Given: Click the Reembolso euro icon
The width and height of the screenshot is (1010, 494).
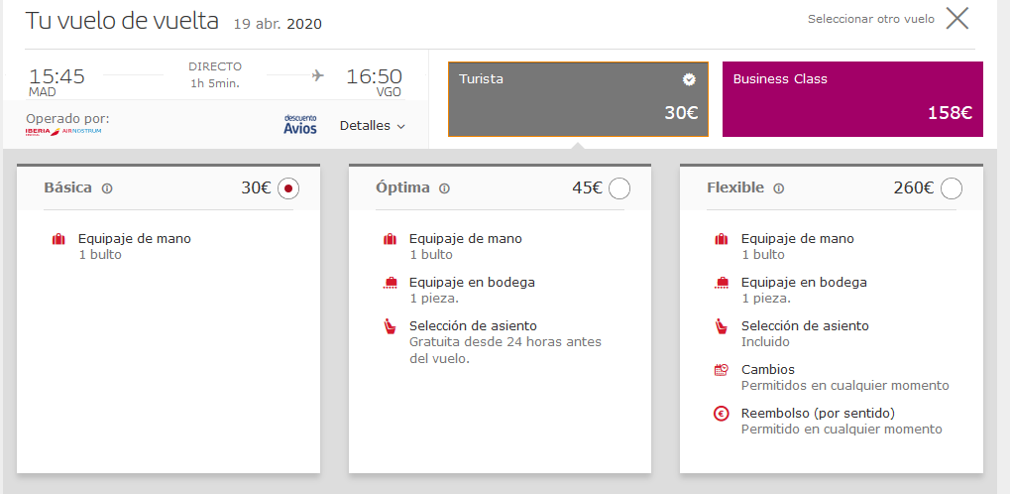Looking at the screenshot, I should coord(722,414).
